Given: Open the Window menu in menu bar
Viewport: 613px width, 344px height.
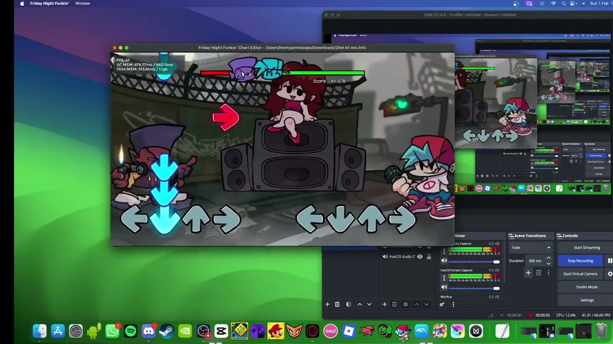Looking at the screenshot, I should [x=82, y=3].
